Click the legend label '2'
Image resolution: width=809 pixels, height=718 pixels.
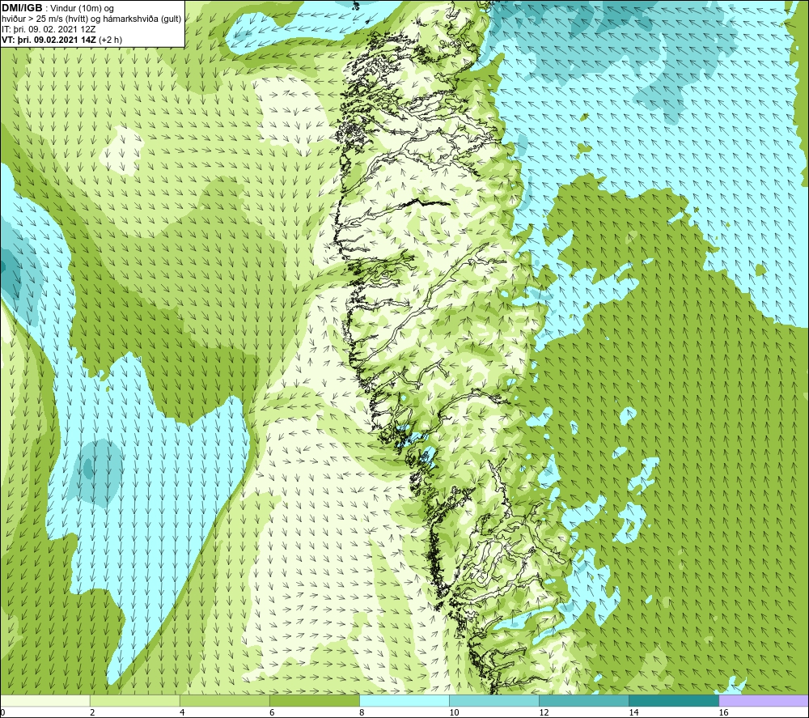92,712
